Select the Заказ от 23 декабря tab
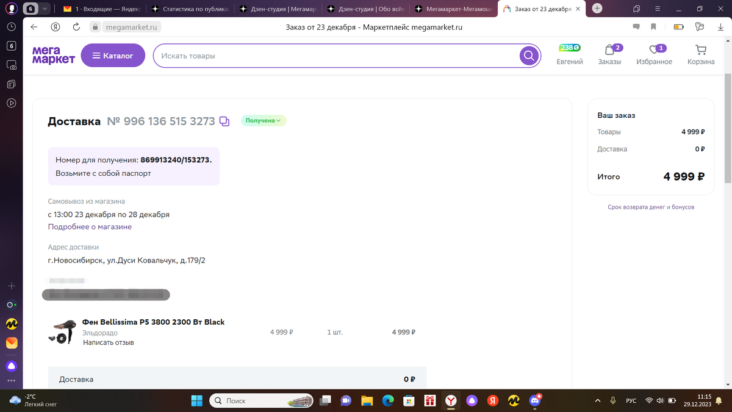The height and width of the screenshot is (412, 732). [x=542, y=9]
